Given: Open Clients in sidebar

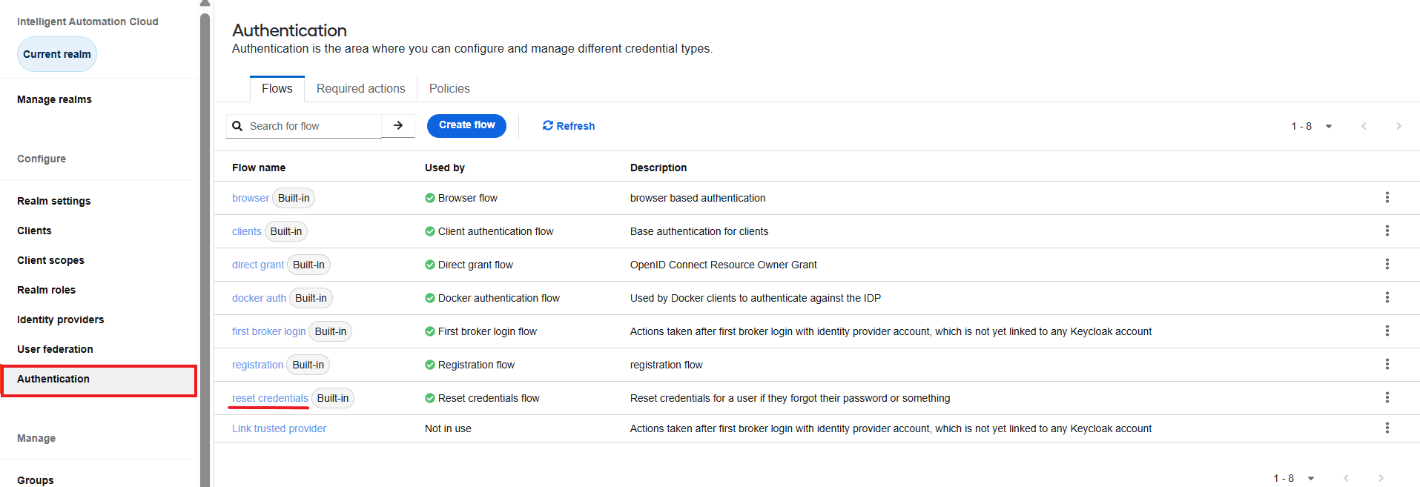Looking at the screenshot, I should [34, 231].
